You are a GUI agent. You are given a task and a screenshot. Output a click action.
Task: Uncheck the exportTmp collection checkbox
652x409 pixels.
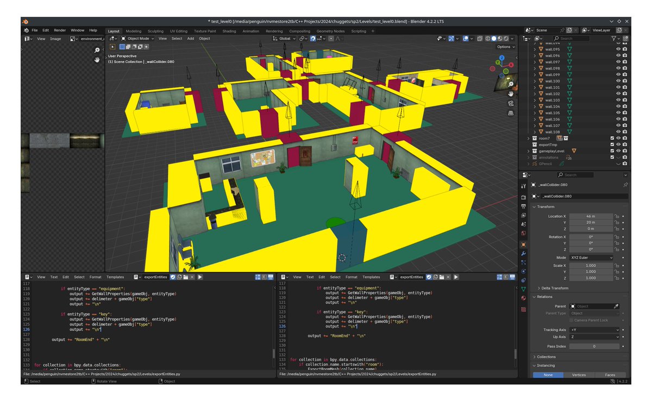pos(612,144)
